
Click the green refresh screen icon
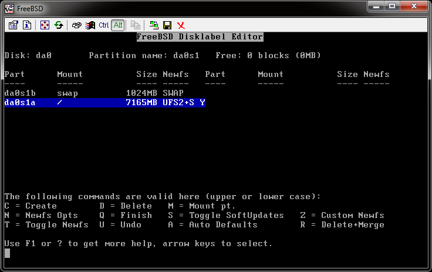tap(59, 25)
